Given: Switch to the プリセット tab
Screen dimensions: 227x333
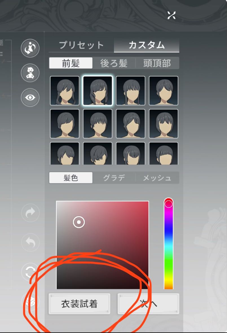Looking at the screenshot, I should [x=81, y=45].
